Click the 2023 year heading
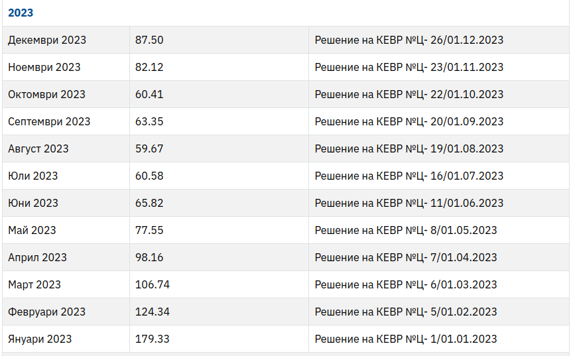The image size is (571, 356). coord(21,13)
